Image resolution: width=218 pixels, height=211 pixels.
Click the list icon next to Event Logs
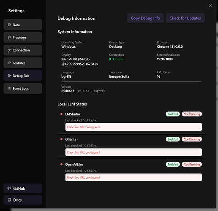pyautogui.click(x=9, y=88)
